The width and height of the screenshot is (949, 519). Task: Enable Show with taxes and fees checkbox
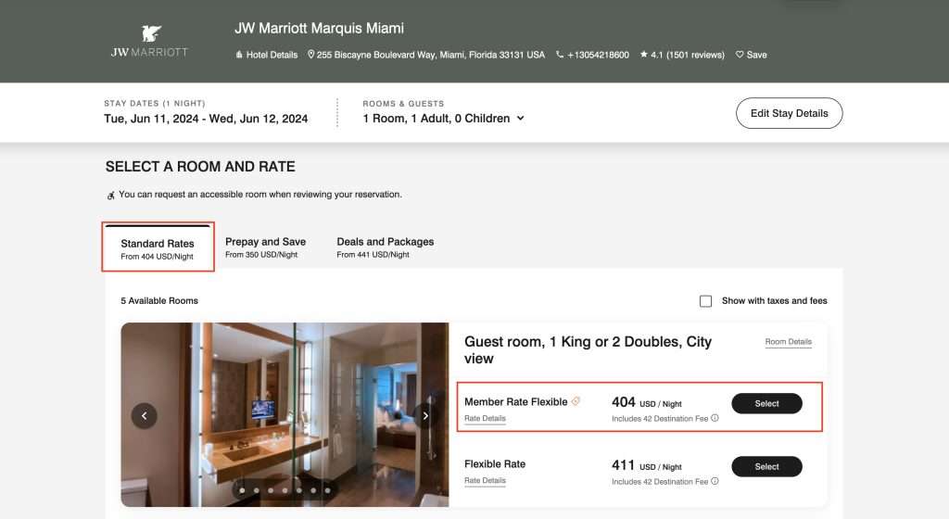(705, 300)
